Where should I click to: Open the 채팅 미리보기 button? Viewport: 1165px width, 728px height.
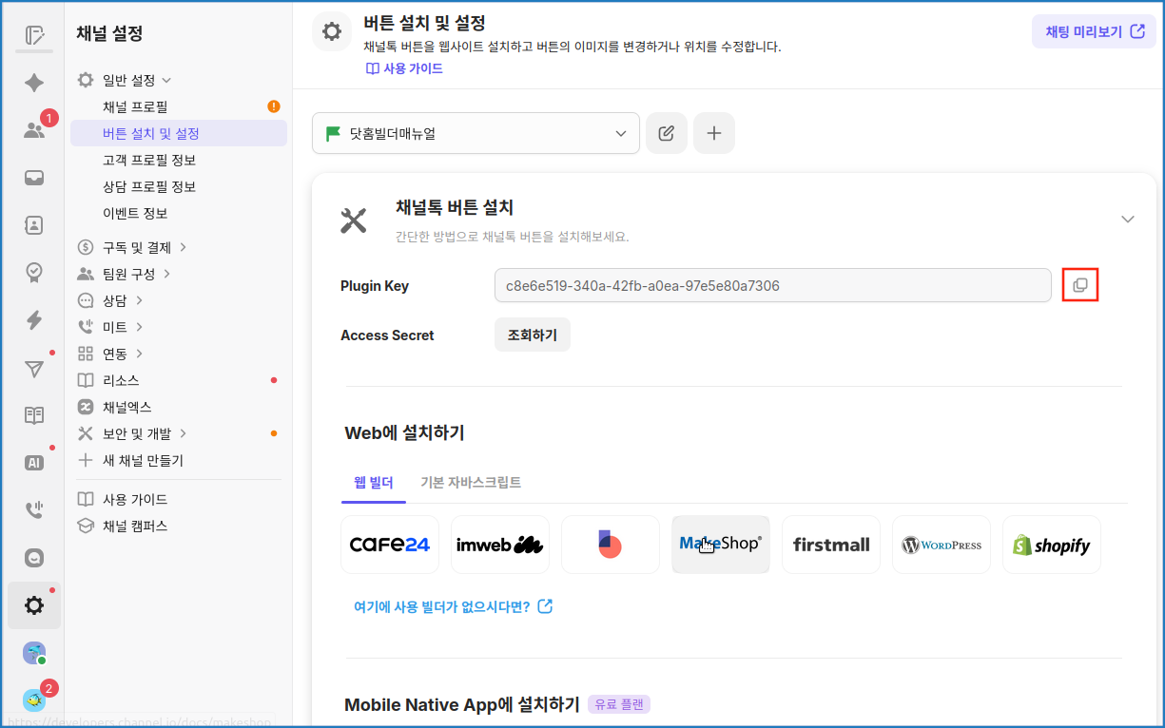(1094, 31)
